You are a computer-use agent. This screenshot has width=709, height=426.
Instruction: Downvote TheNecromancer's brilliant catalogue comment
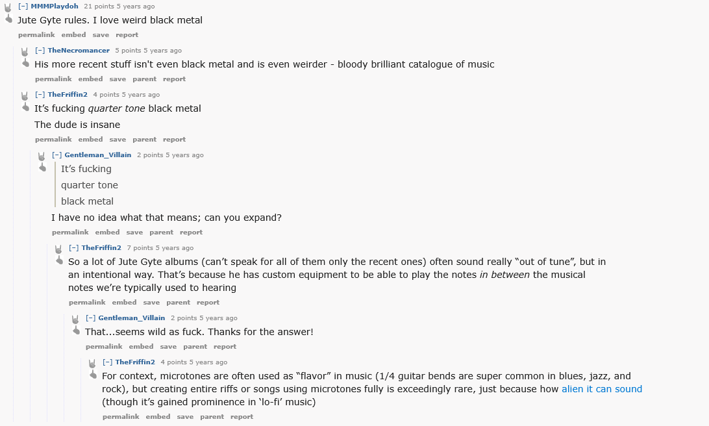tap(25, 63)
